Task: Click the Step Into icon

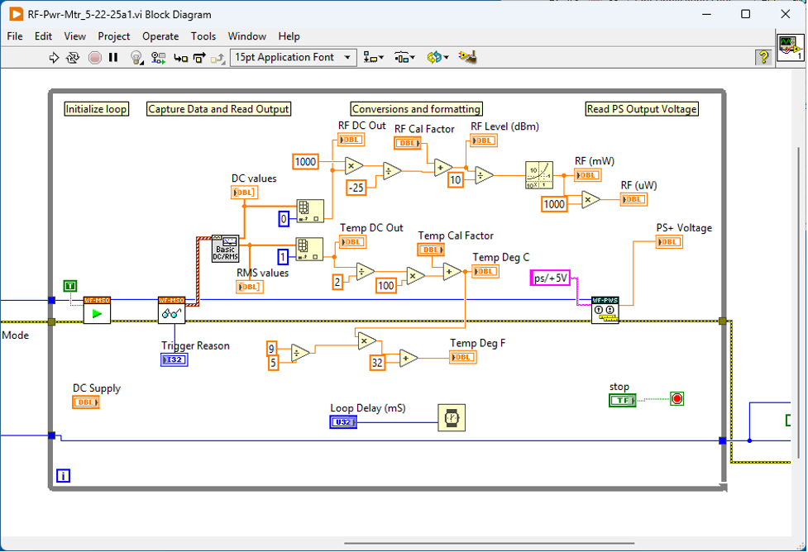Action: tap(179, 58)
